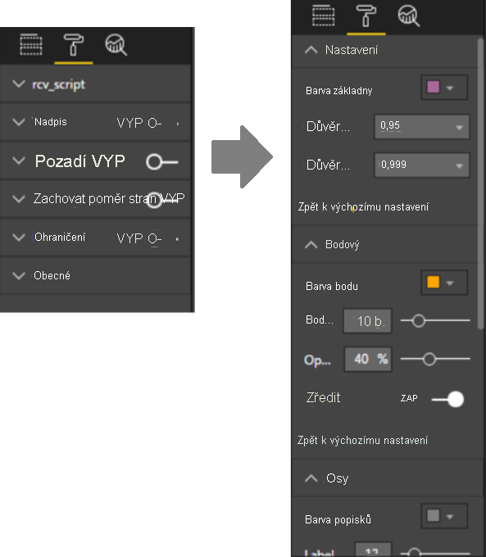Image resolution: width=486 pixels, height=557 pixels.
Task: Toggle the Pozadí switch on
Action: coord(161,162)
